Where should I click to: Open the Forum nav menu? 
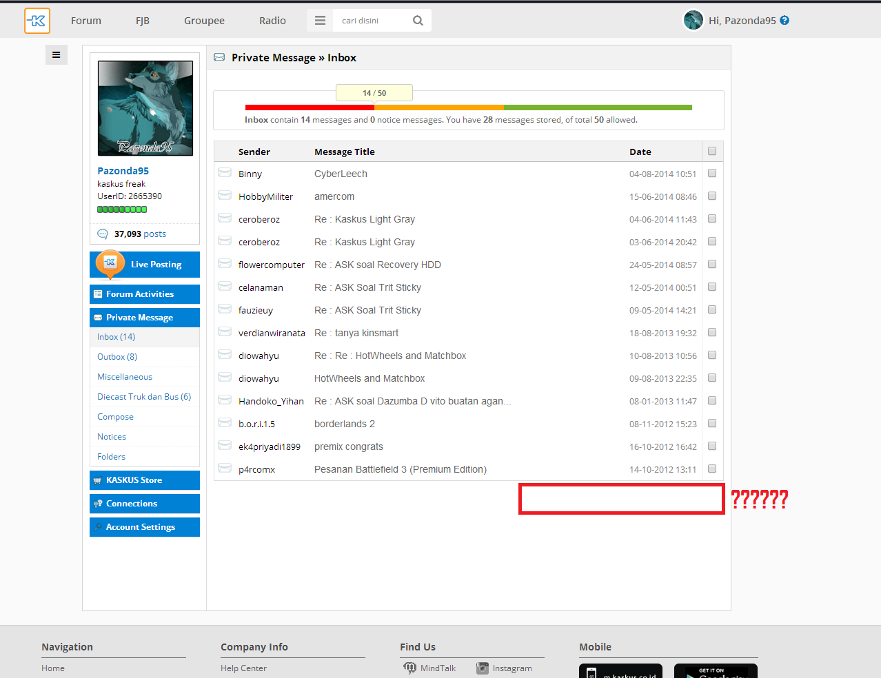[86, 21]
